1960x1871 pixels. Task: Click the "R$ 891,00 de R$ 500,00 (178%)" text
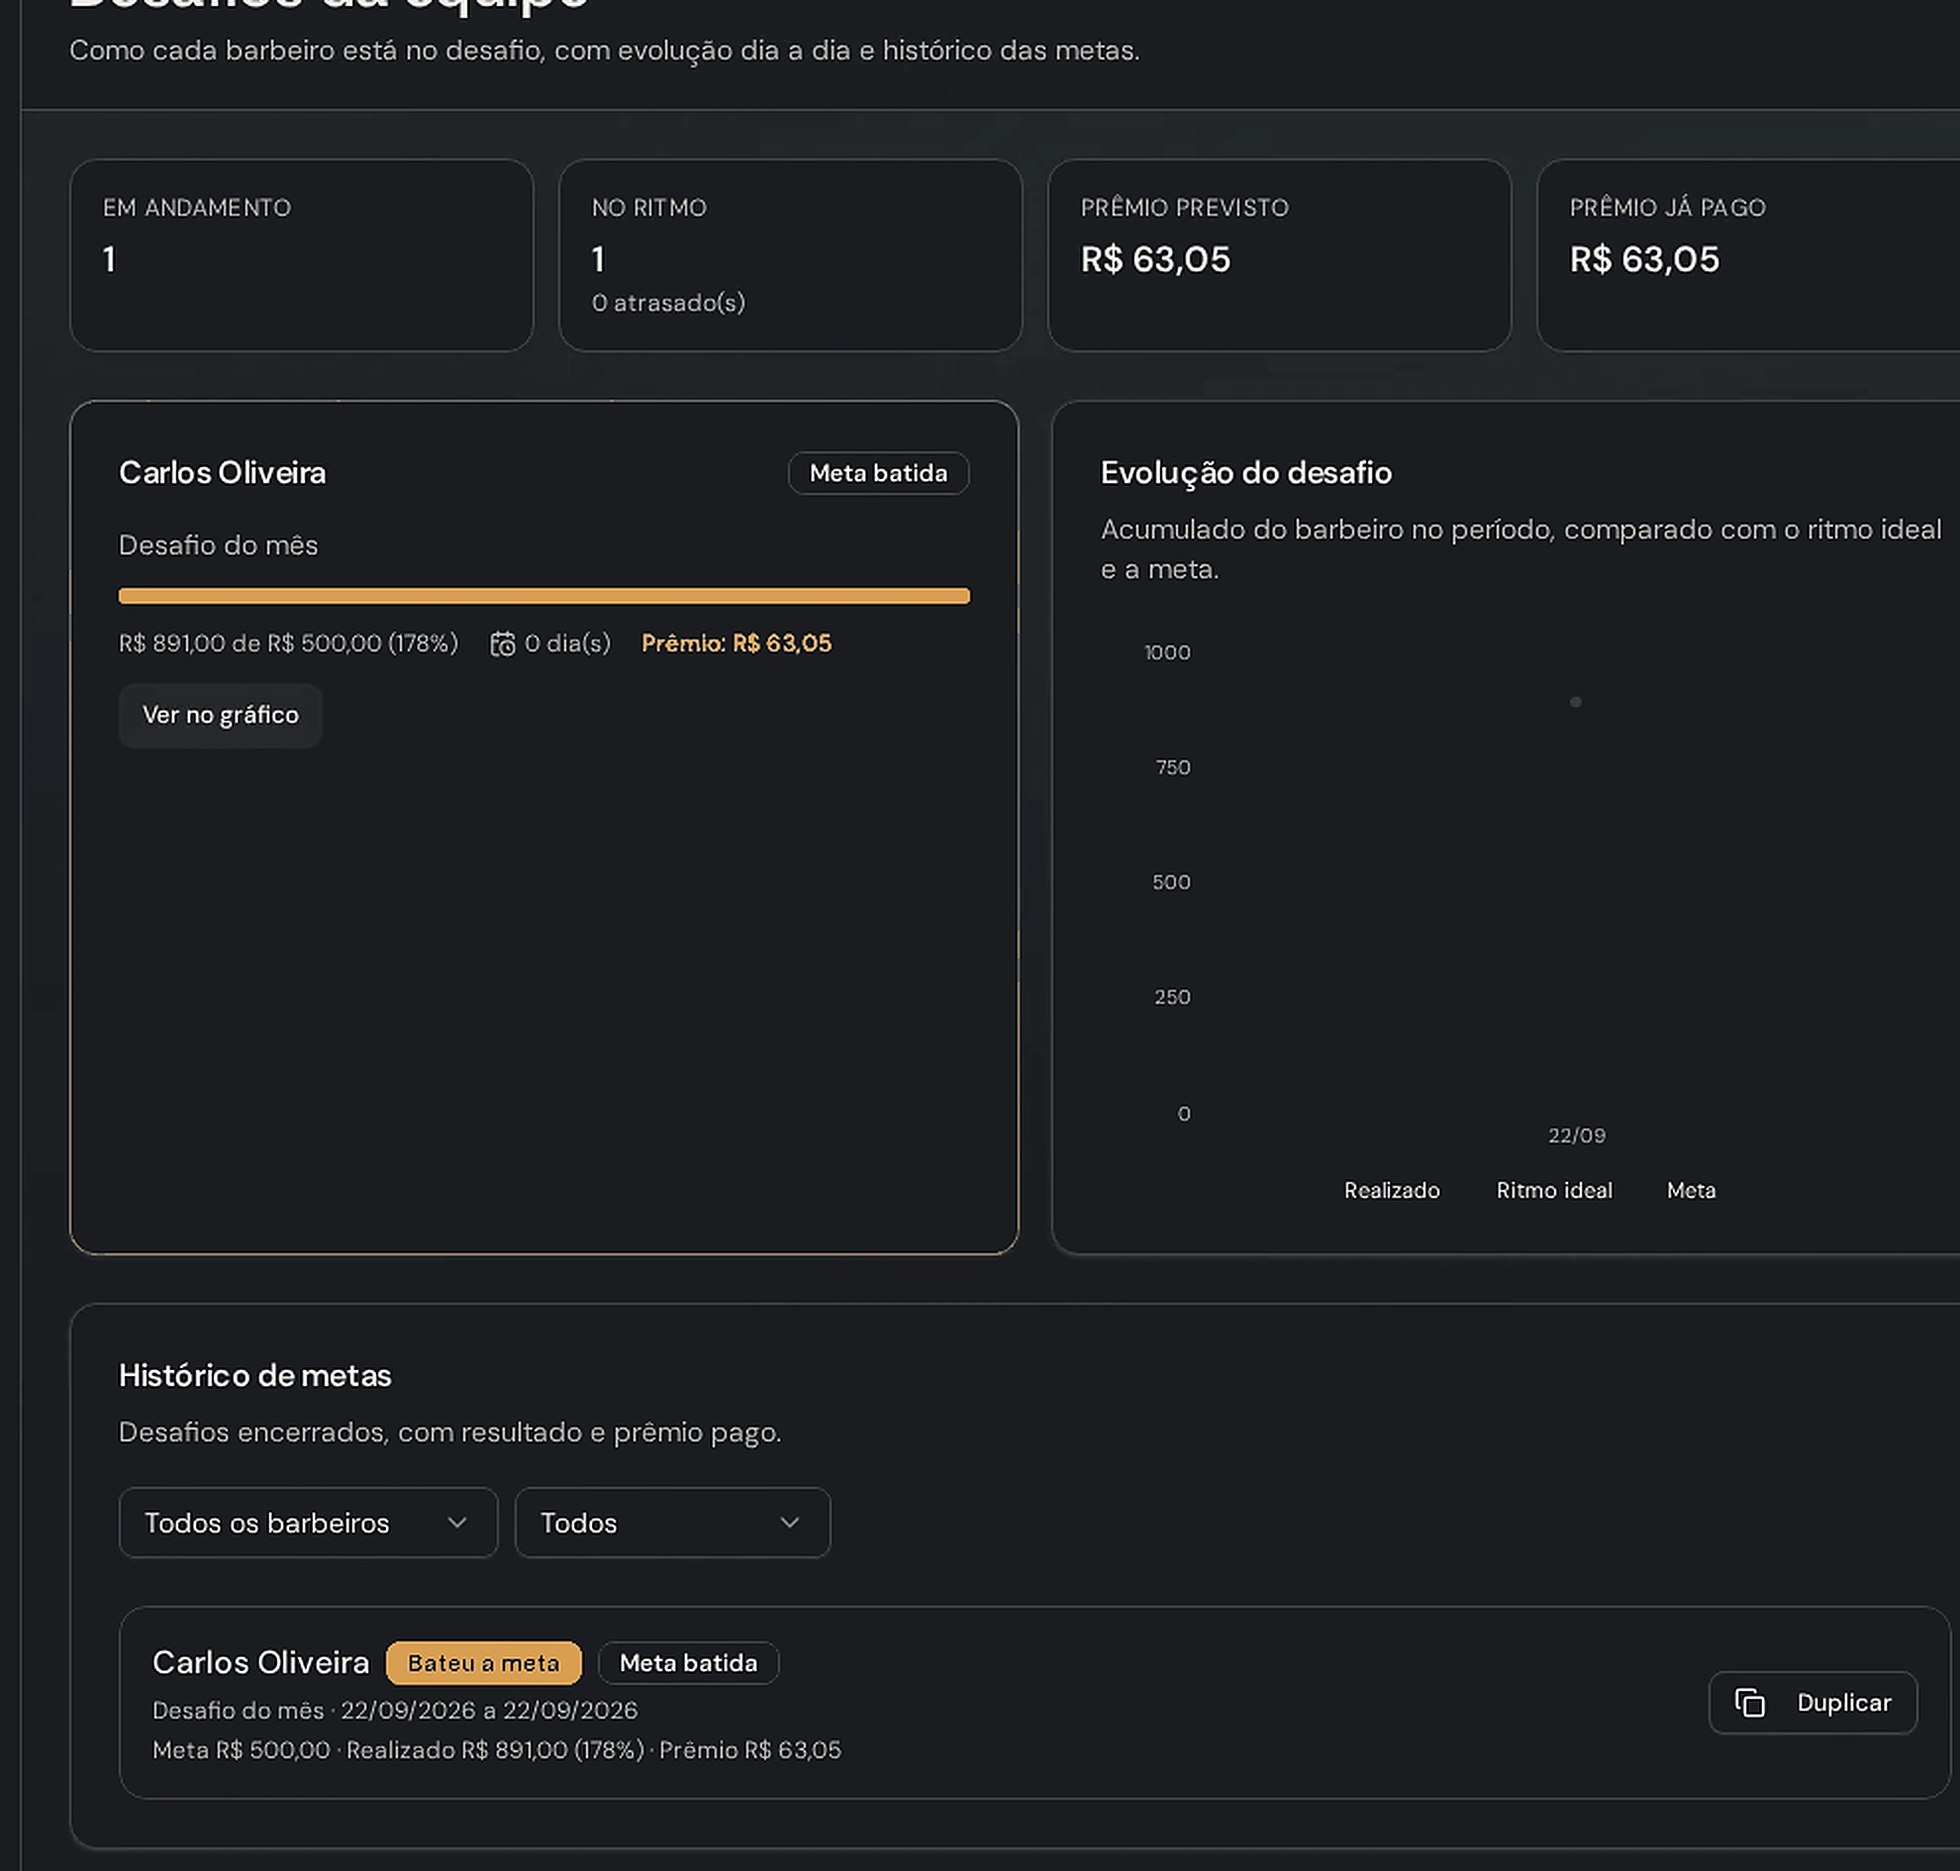tap(288, 643)
